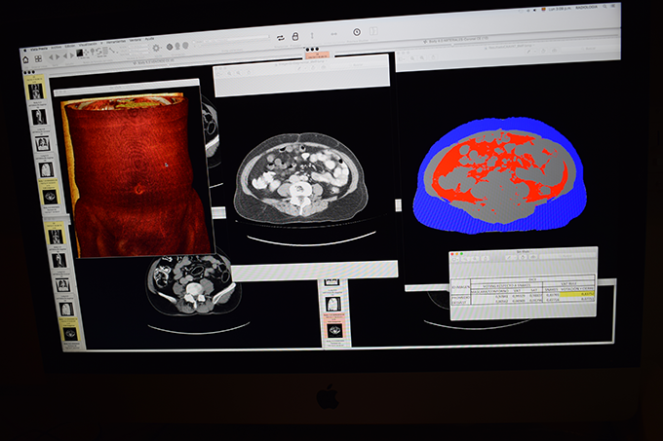Click the blue and red fat segmentation image
663x441 pixels.
point(500,175)
